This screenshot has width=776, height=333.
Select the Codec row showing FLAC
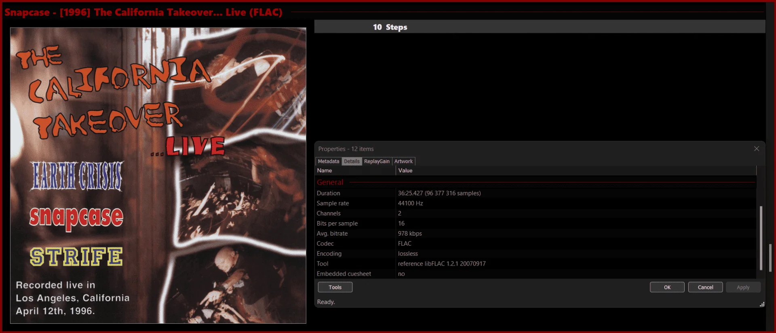[x=536, y=244]
